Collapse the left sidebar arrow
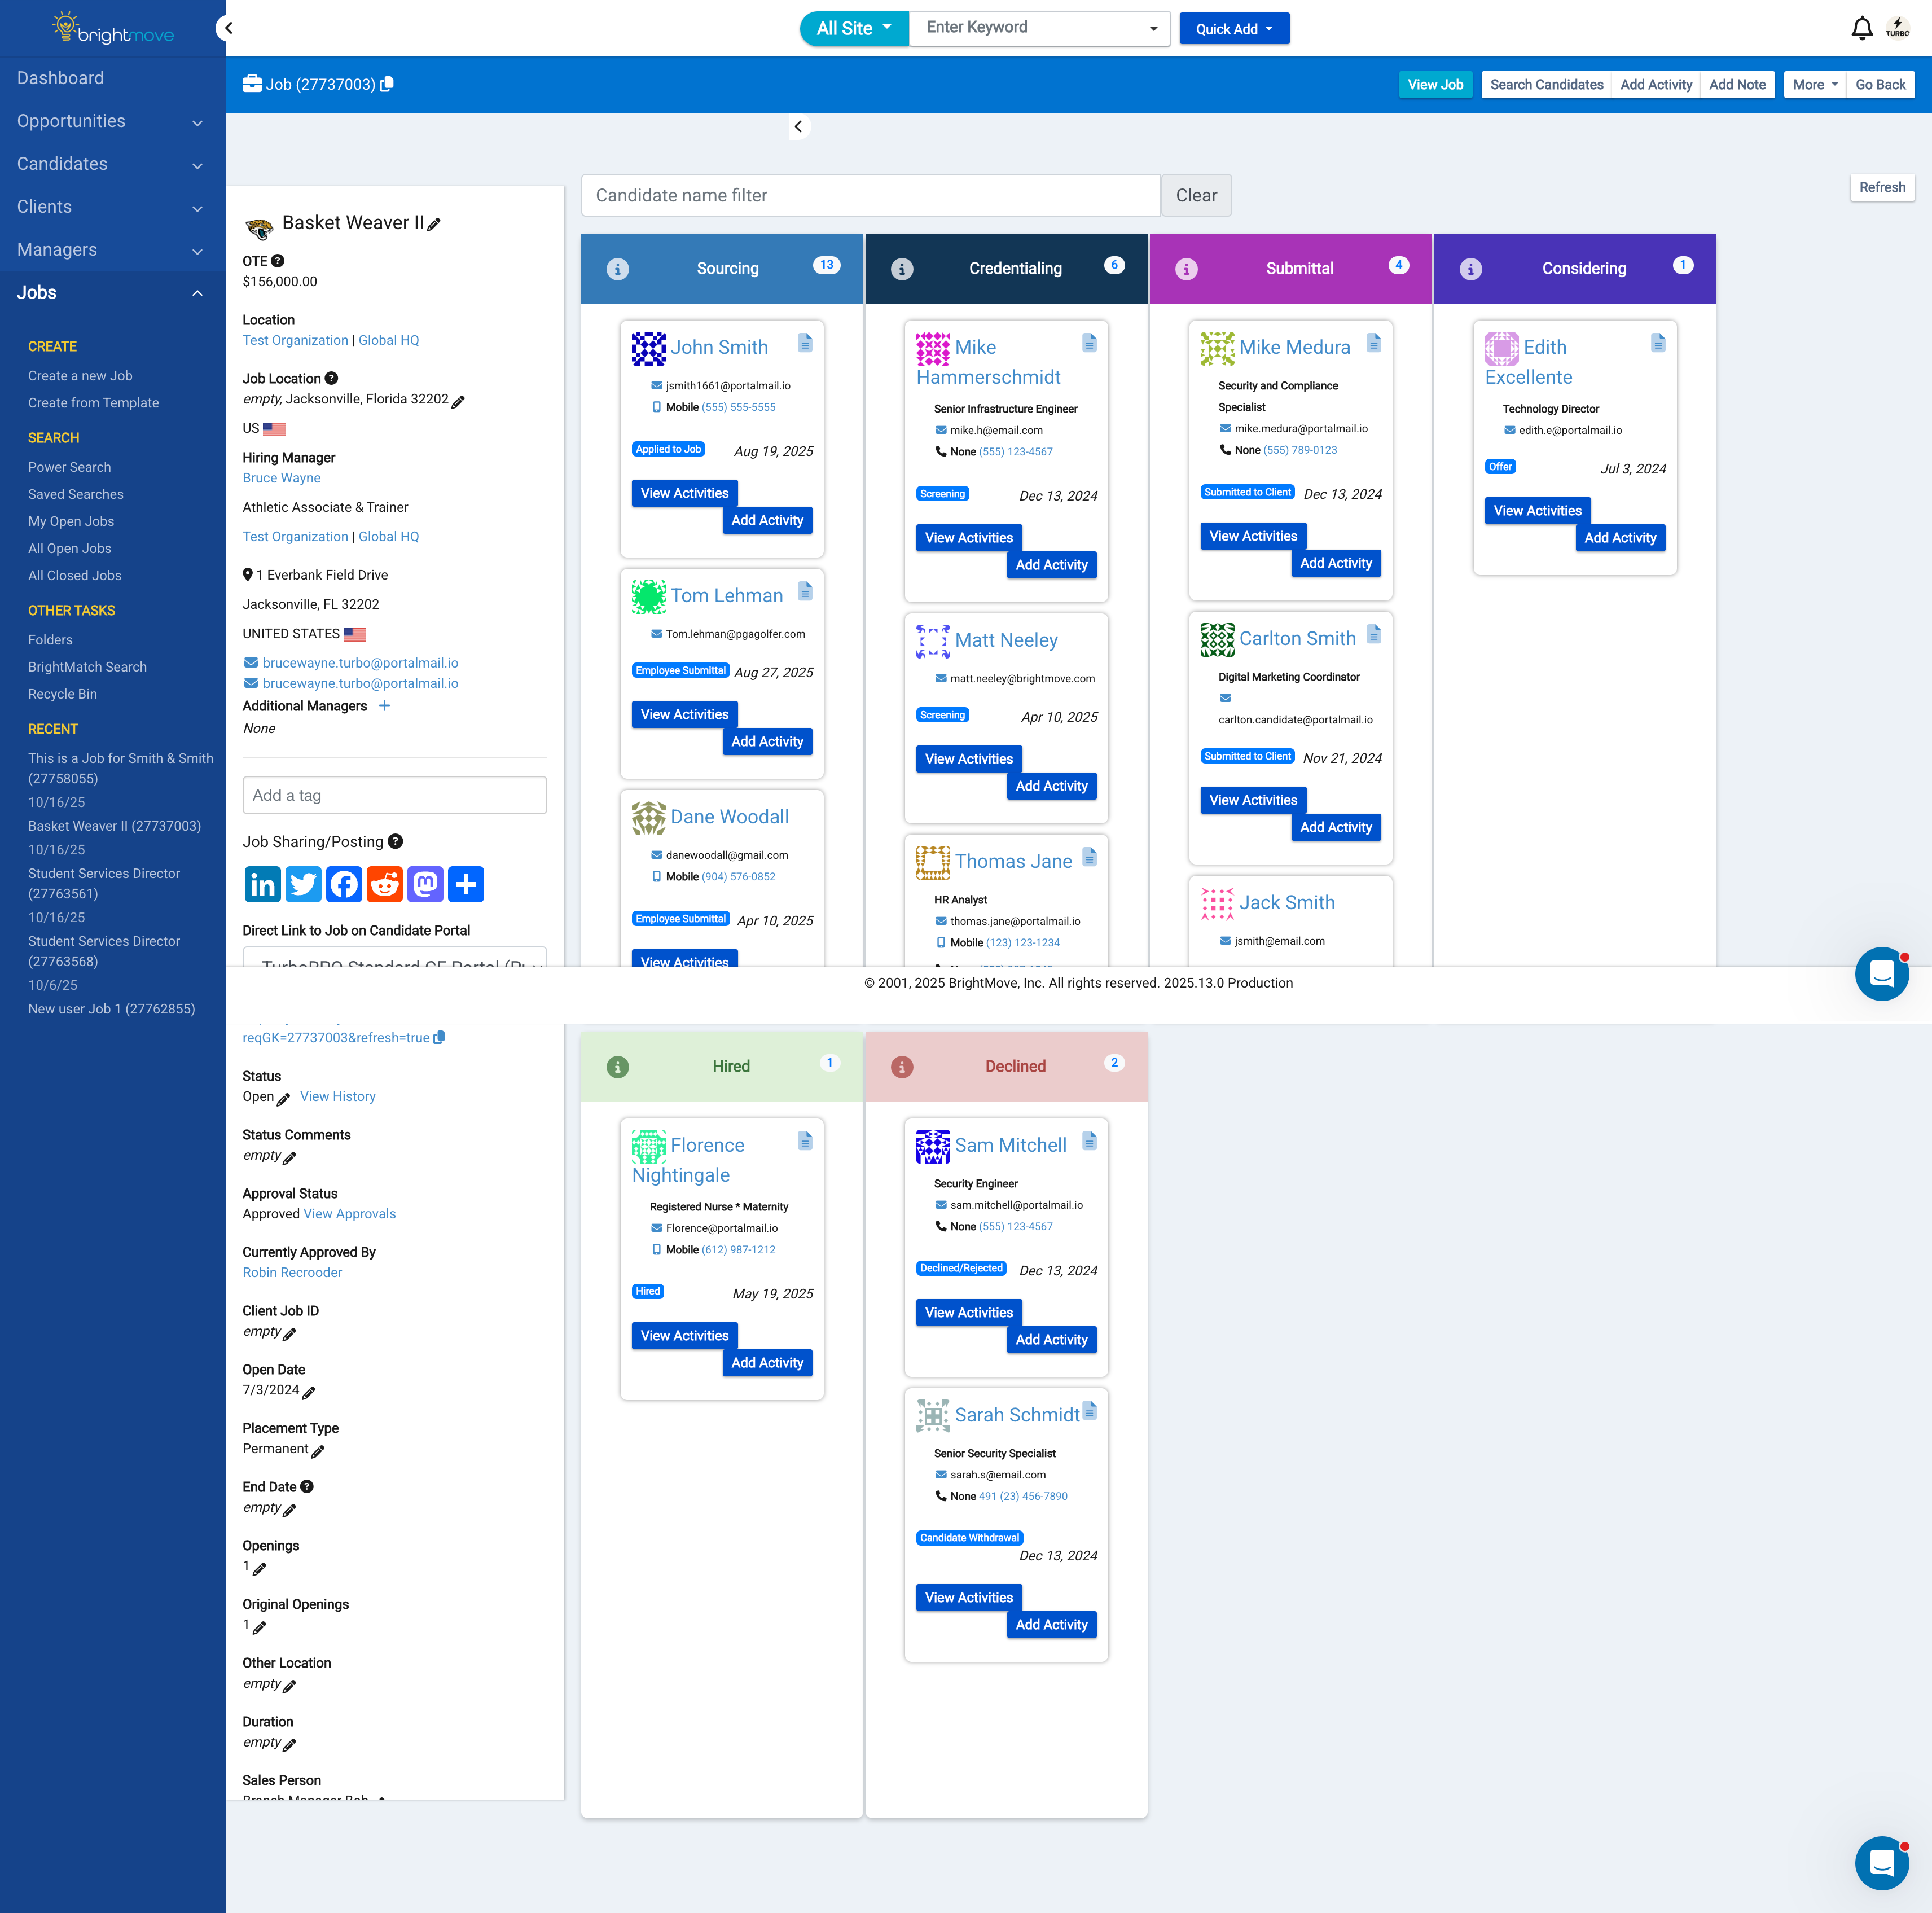Image resolution: width=1932 pixels, height=1913 pixels. [x=228, y=28]
